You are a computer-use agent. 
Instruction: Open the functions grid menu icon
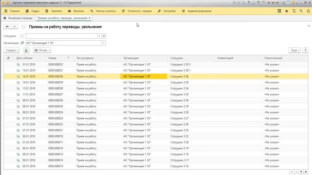coord(279,11)
